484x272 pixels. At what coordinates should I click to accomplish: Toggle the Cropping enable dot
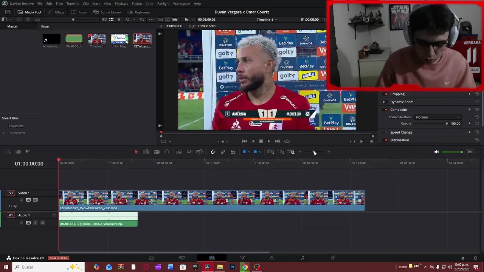tap(386, 94)
